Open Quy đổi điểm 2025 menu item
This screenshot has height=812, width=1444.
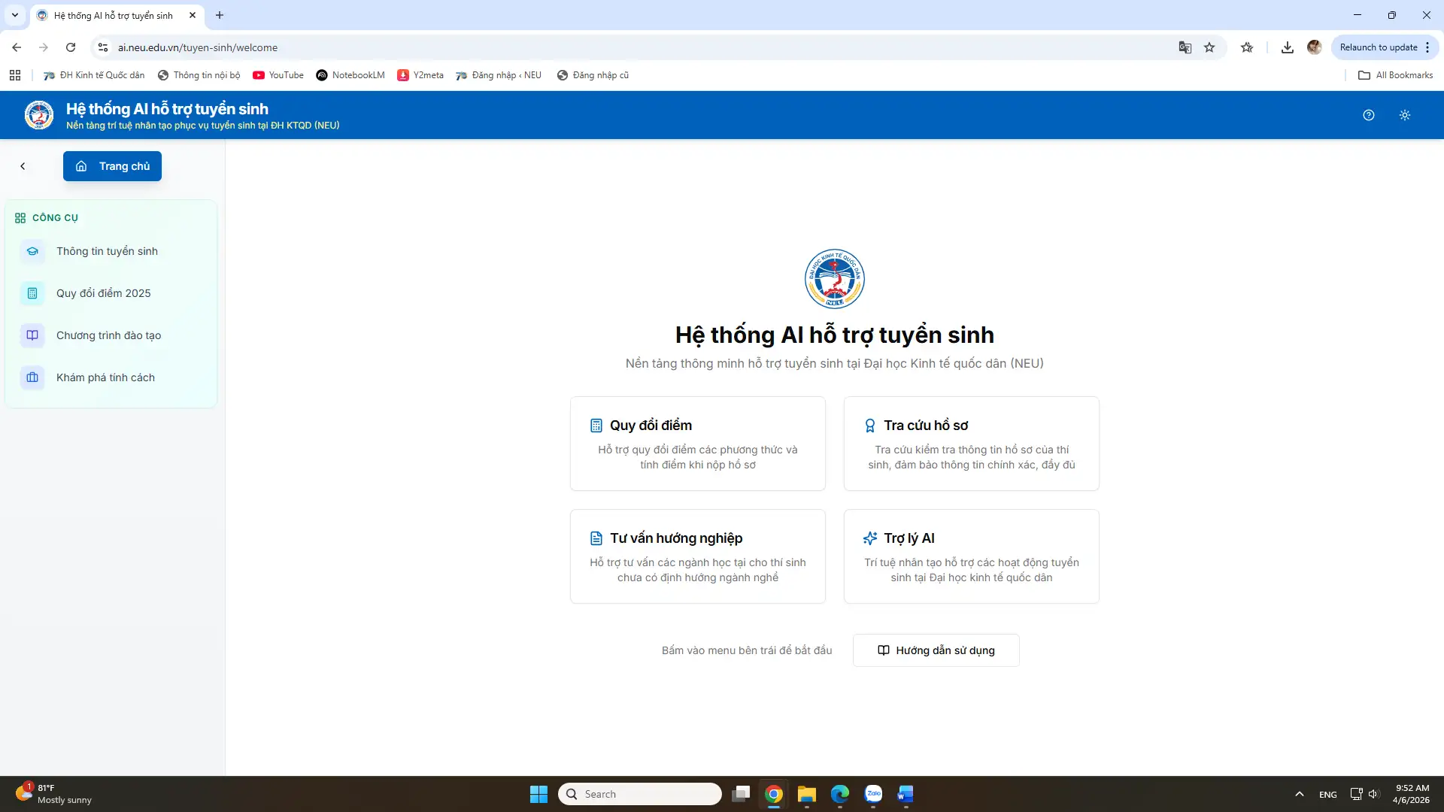[x=103, y=293]
